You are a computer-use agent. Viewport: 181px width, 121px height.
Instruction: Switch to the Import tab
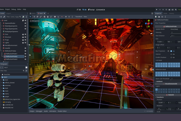9,13
